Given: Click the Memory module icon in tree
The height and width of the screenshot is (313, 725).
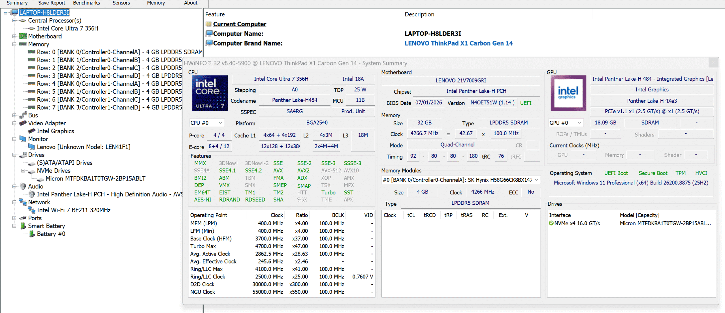Looking at the screenshot, I should tap(23, 44).
